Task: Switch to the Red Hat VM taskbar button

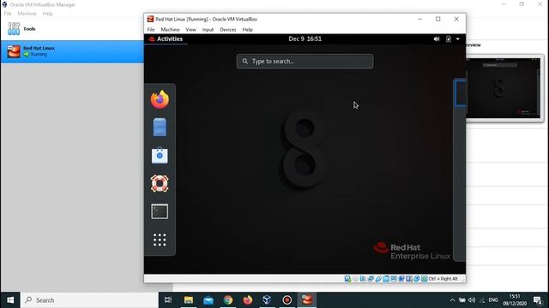Action: pyautogui.click(x=307, y=300)
